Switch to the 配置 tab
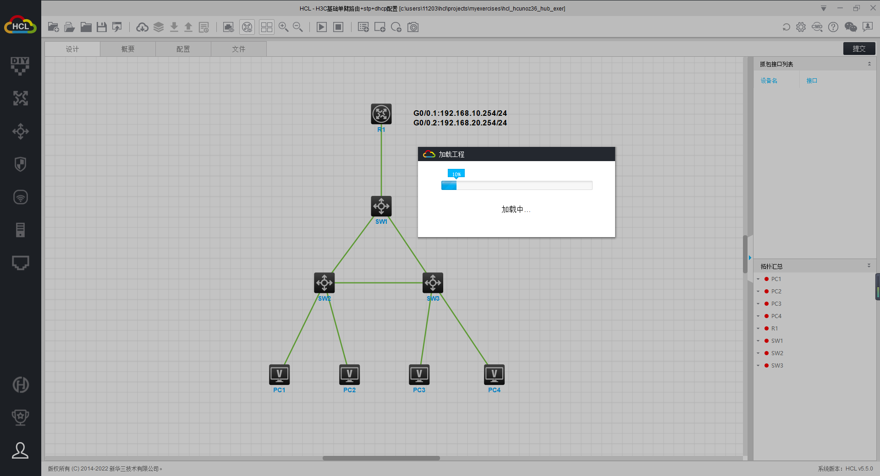The width and height of the screenshot is (880, 476). click(x=183, y=49)
